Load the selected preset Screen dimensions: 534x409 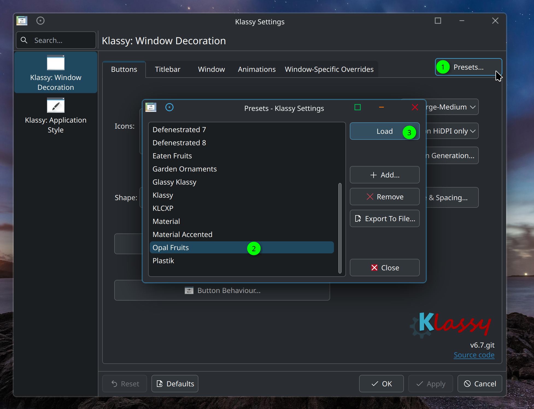coord(385,131)
